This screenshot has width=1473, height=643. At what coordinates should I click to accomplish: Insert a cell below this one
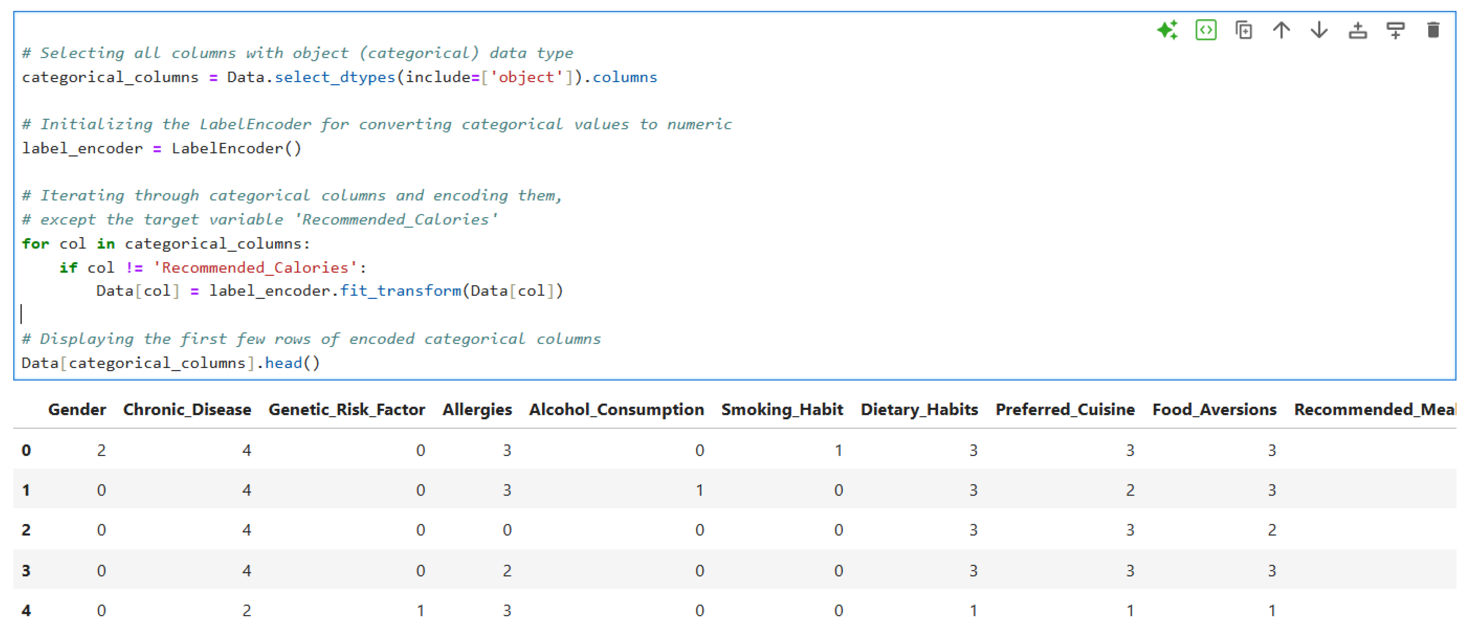(1395, 30)
